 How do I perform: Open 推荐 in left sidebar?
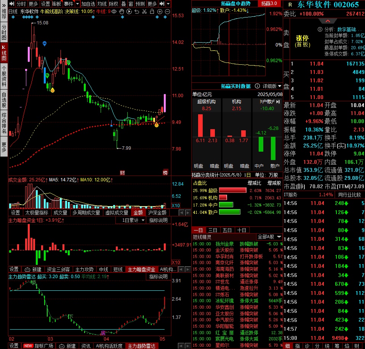pos(4,14)
